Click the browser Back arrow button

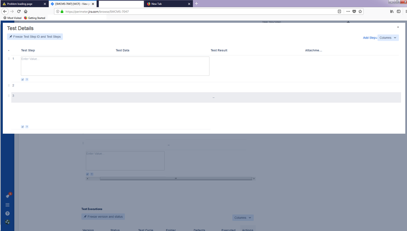tap(4, 11)
